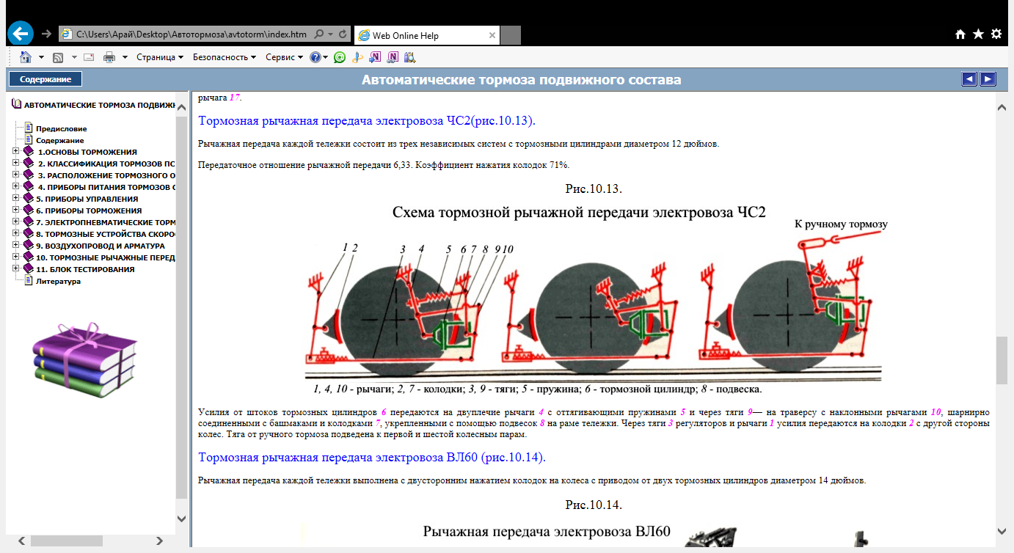Expand 1.ОСНОВЫ ТОРМОЖЕНИЯ tree node
Viewport: 1014px width, 553px height.
coord(16,152)
